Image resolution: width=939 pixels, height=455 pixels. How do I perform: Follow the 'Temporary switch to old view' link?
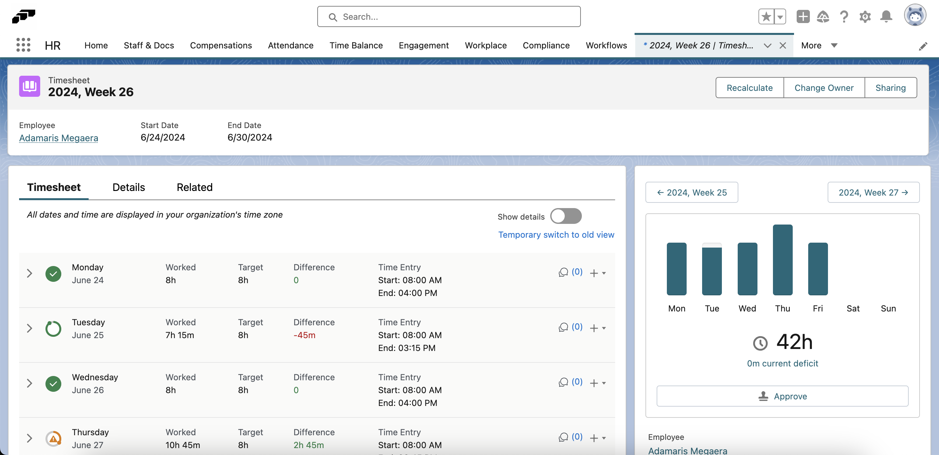pyautogui.click(x=556, y=235)
